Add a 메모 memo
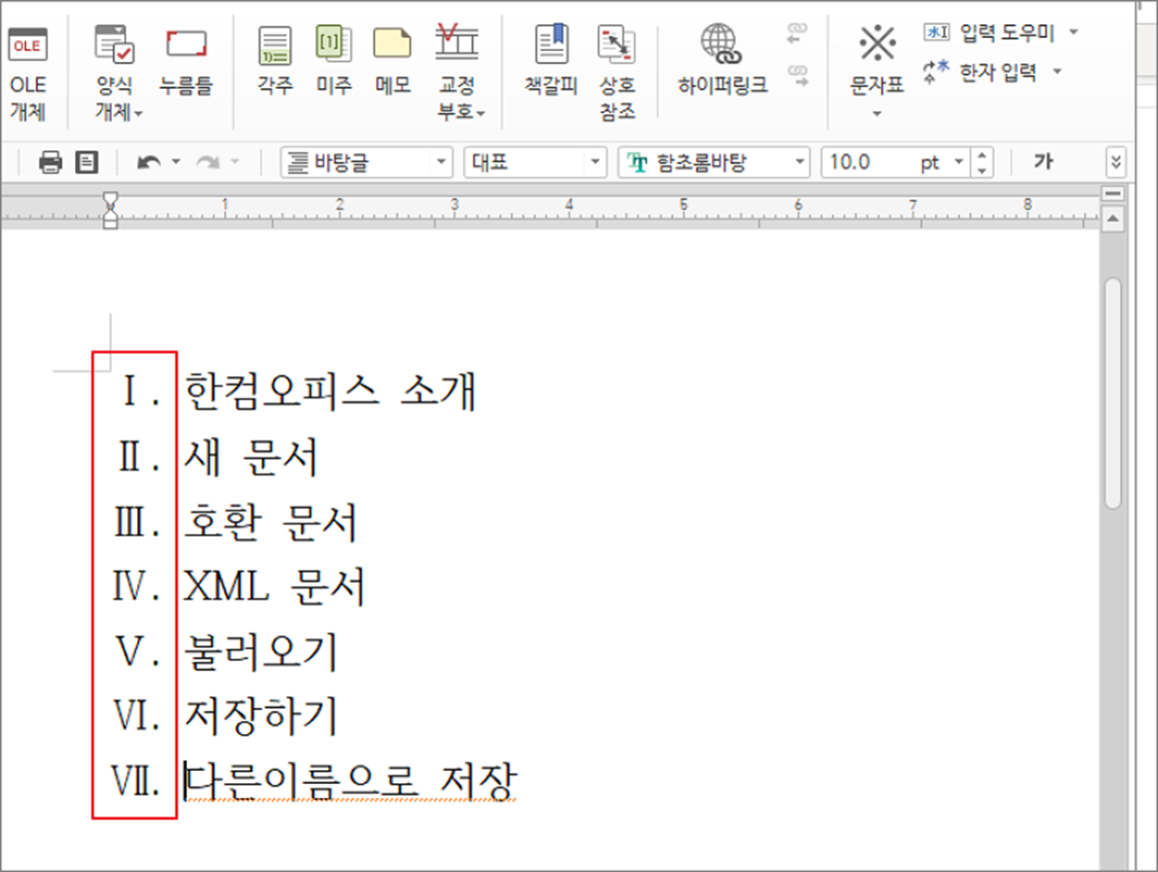Screen dimensions: 1158x872 coord(393,62)
